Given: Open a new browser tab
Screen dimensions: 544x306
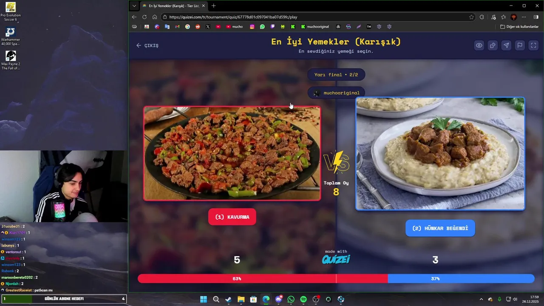Looking at the screenshot, I should point(213,6).
